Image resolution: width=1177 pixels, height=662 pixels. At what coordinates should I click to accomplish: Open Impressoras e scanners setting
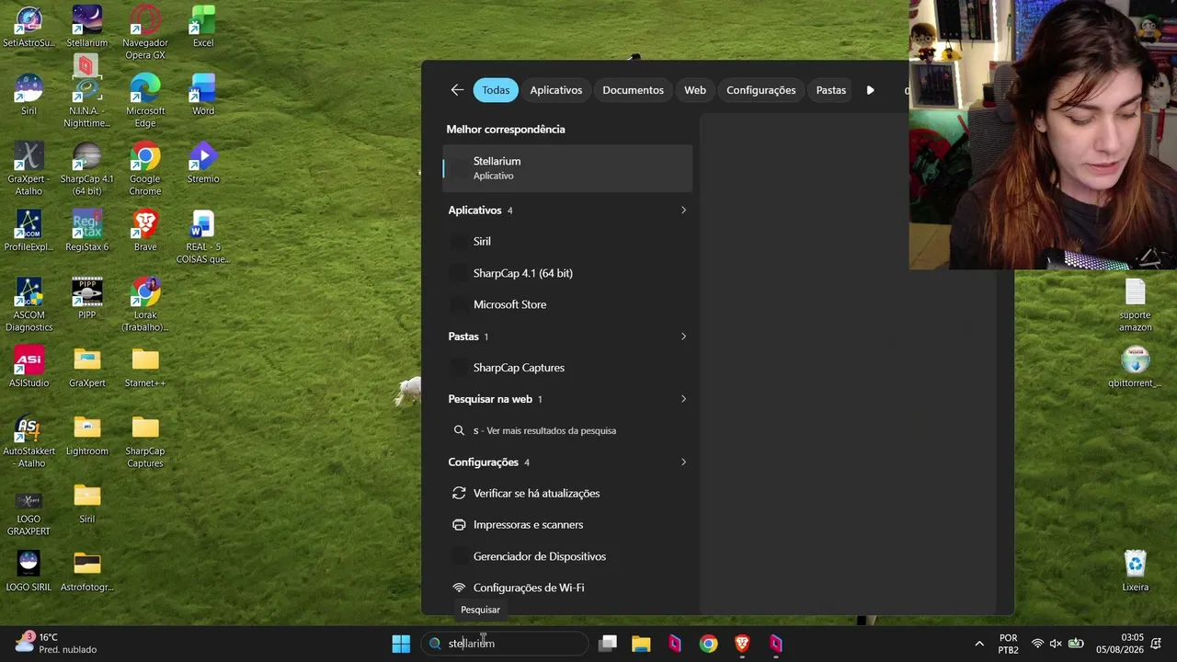567,525
